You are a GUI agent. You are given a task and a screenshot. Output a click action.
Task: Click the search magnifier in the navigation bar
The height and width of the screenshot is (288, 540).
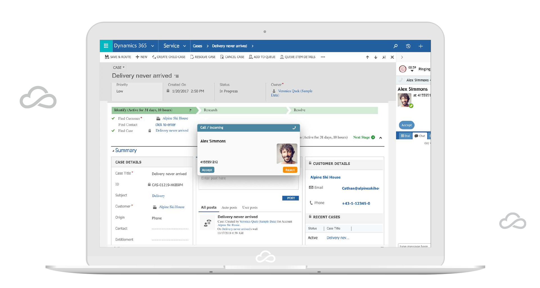click(x=396, y=46)
